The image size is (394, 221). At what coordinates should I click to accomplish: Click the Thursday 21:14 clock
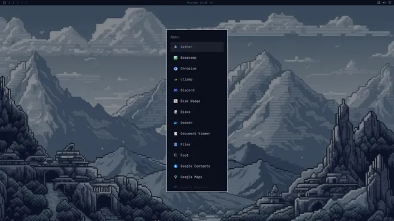click(197, 2)
